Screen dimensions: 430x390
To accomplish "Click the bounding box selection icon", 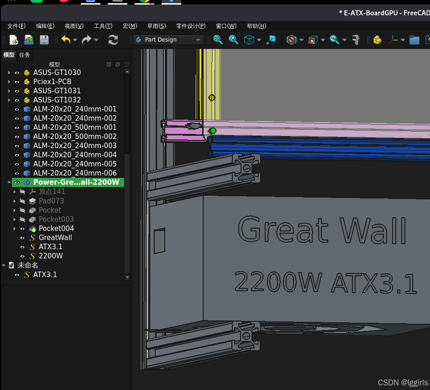I will (x=313, y=40).
